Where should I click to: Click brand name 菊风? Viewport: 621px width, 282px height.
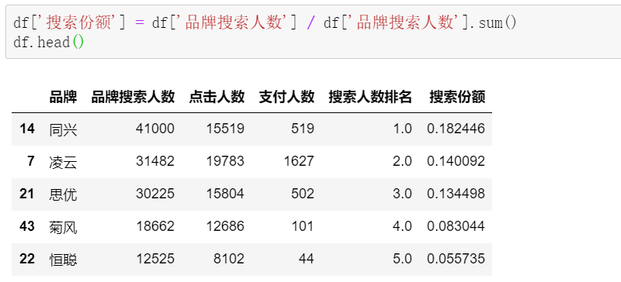tap(63, 227)
